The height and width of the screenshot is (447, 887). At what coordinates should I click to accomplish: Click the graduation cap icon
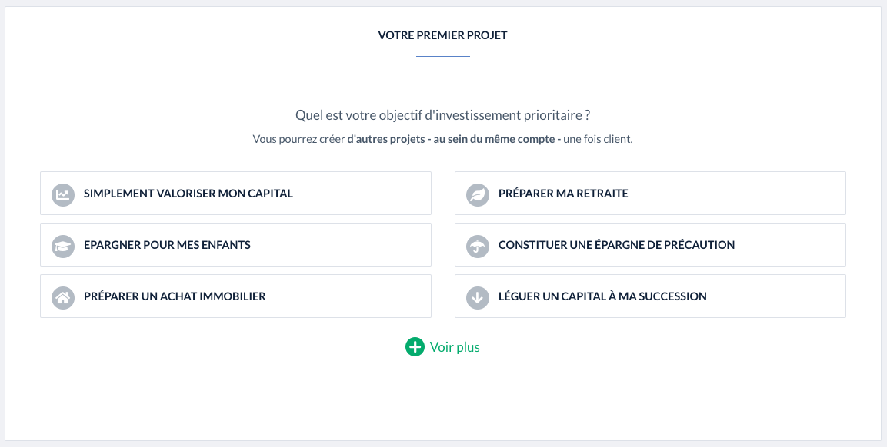pos(63,246)
